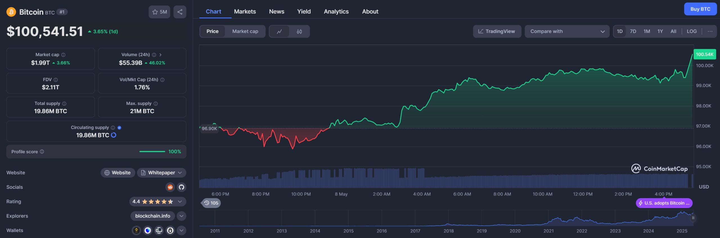Viewport: 720px width, 238px height.
Task: Expand more wallets chevron
Action: 181,230
